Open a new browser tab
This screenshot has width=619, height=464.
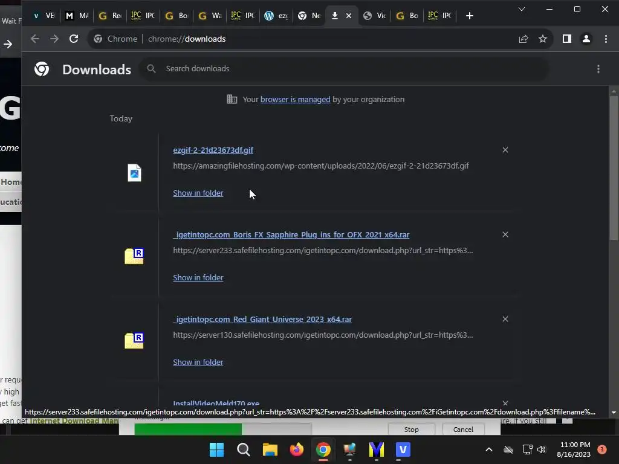click(x=469, y=16)
